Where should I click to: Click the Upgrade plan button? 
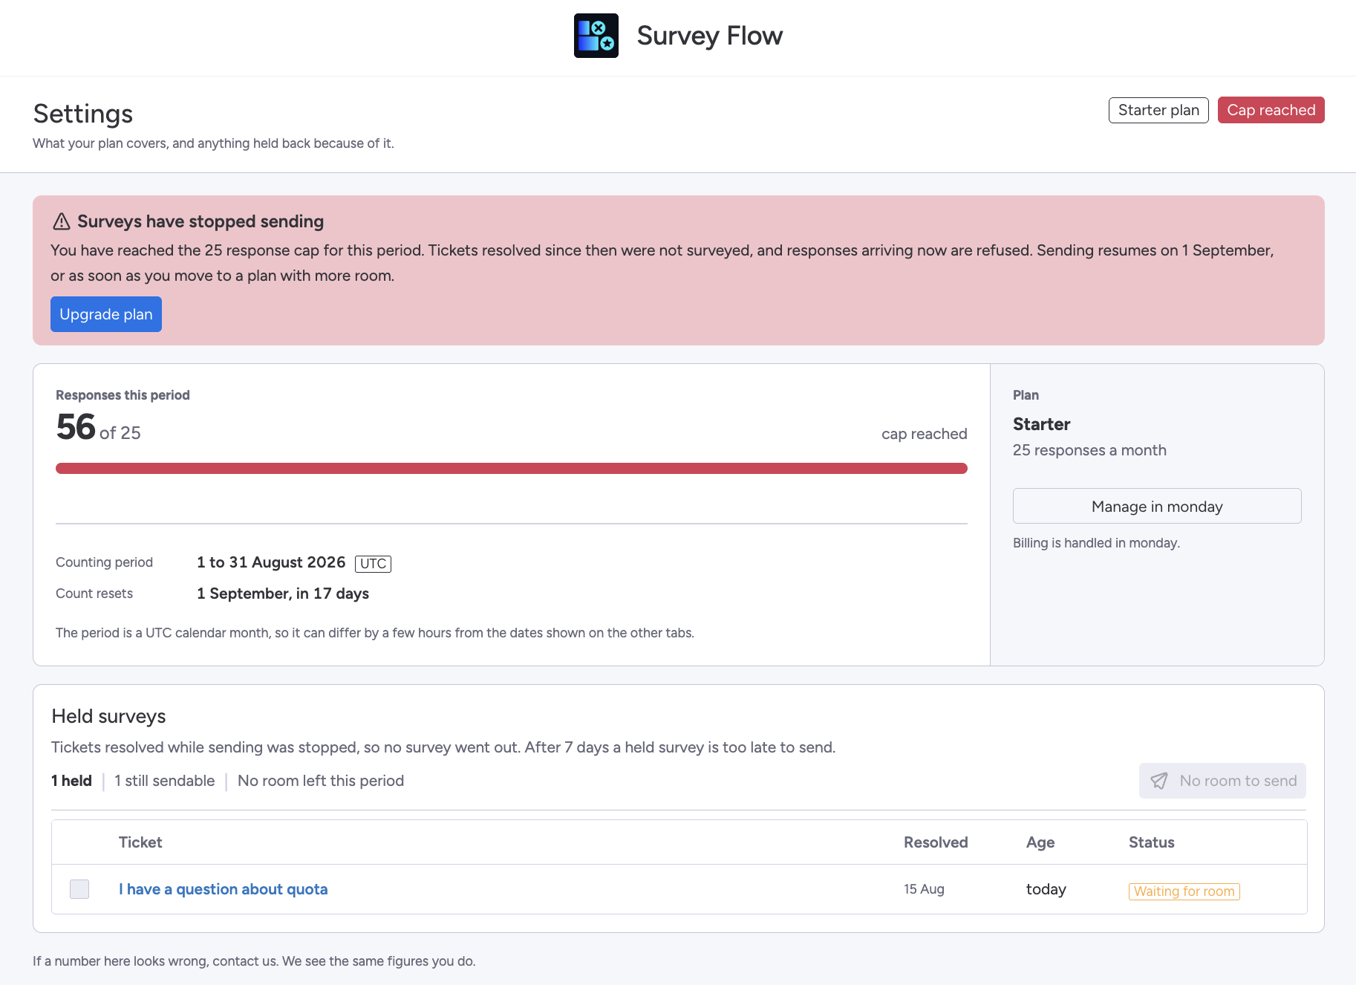(106, 314)
